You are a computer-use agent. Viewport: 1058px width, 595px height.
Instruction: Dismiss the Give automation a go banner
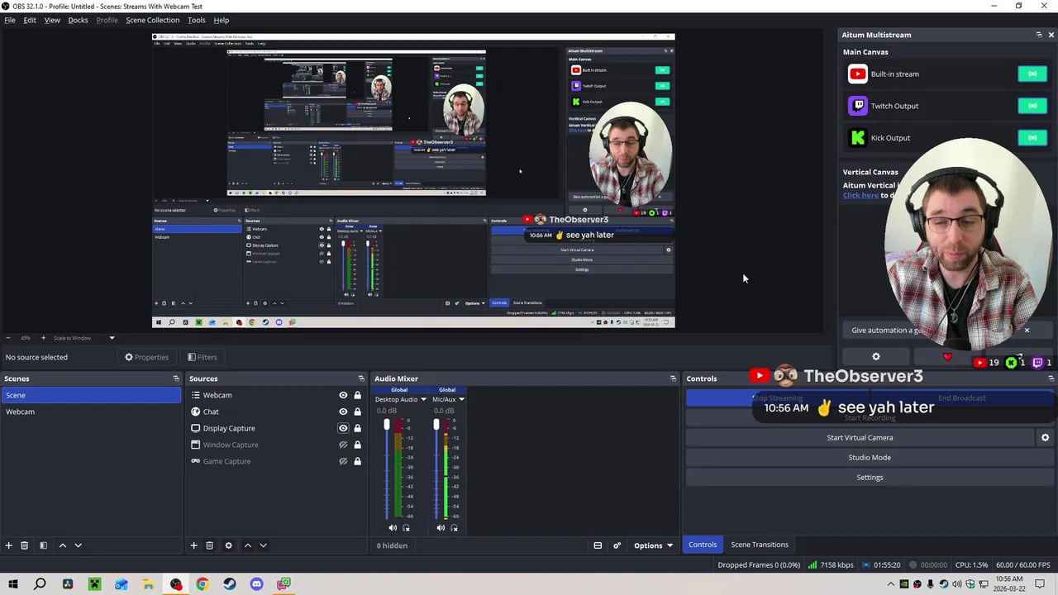[1027, 331]
